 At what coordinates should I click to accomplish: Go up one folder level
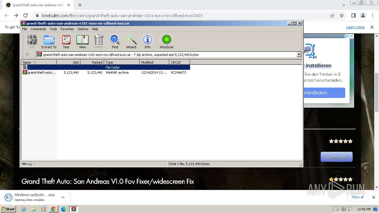click(27, 54)
